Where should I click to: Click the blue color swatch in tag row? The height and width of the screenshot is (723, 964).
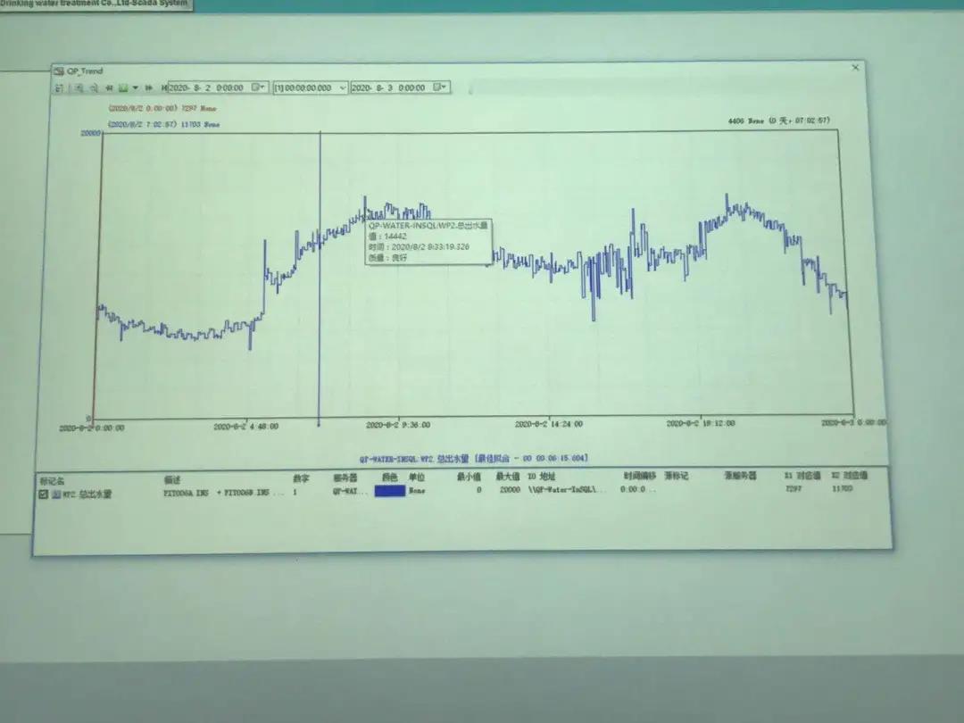390,491
